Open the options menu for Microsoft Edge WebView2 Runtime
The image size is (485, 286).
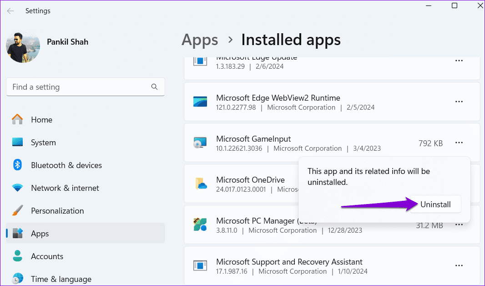[x=459, y=102]
